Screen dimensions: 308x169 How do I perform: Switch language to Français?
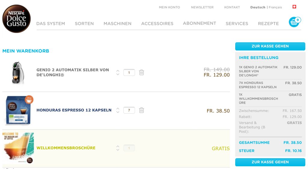pos(275,7)
